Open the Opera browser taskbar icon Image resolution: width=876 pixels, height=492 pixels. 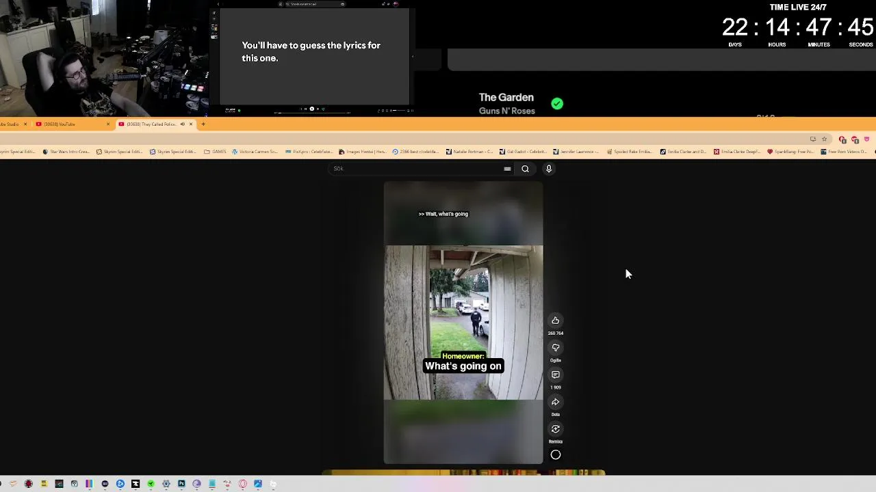[x=242, y=484]
